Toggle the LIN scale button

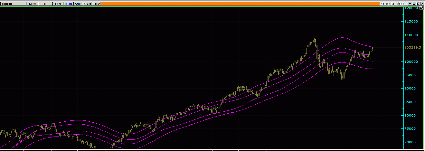58,4
